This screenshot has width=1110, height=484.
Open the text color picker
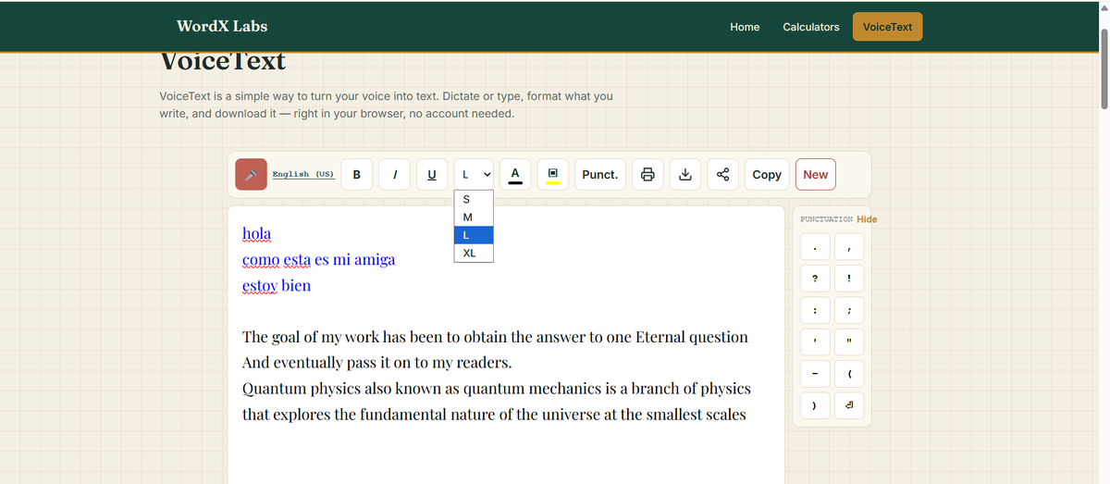pyautogui.click(x=515, y=174)
